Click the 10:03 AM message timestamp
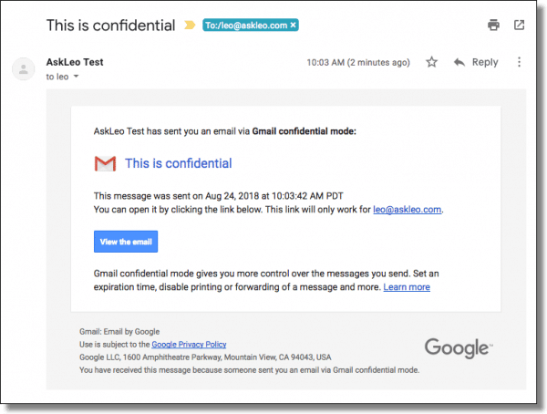 click(358, 63)
